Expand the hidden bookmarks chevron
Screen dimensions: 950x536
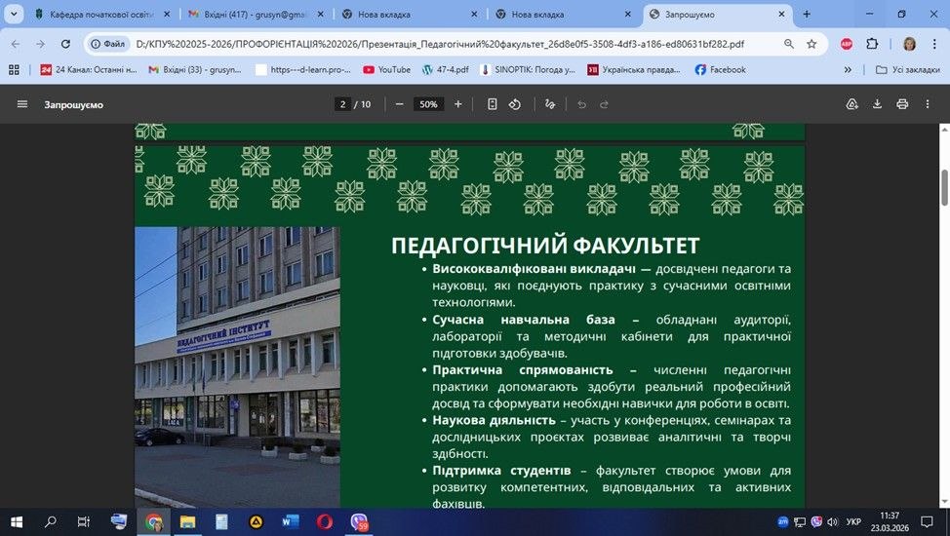click(848, 70)
